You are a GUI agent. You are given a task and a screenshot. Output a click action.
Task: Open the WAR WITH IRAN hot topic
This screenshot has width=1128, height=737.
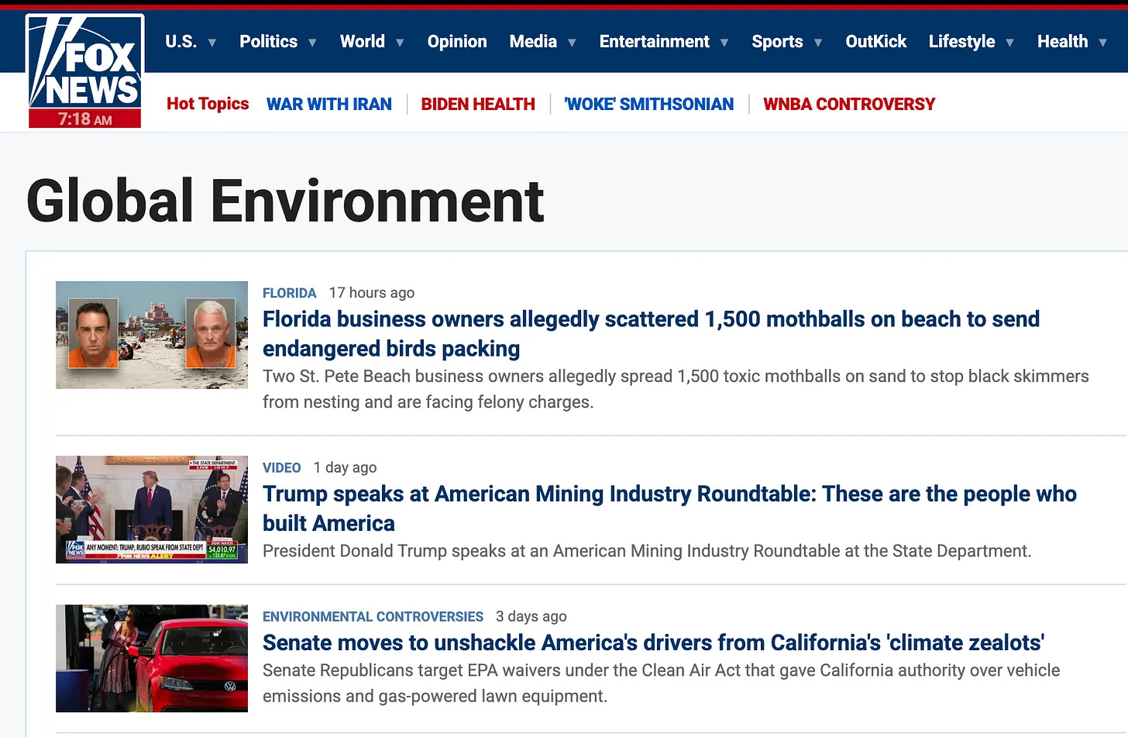coord(329,104)
